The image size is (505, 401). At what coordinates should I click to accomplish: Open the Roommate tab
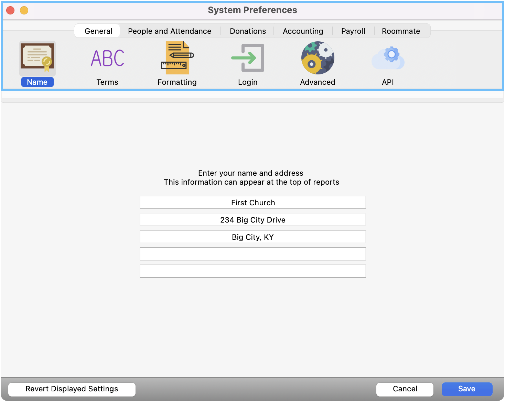[x=401, y=31]
